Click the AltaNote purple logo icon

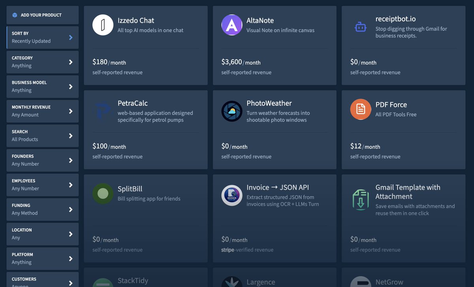pyautogui.click(x=232, y=25)
